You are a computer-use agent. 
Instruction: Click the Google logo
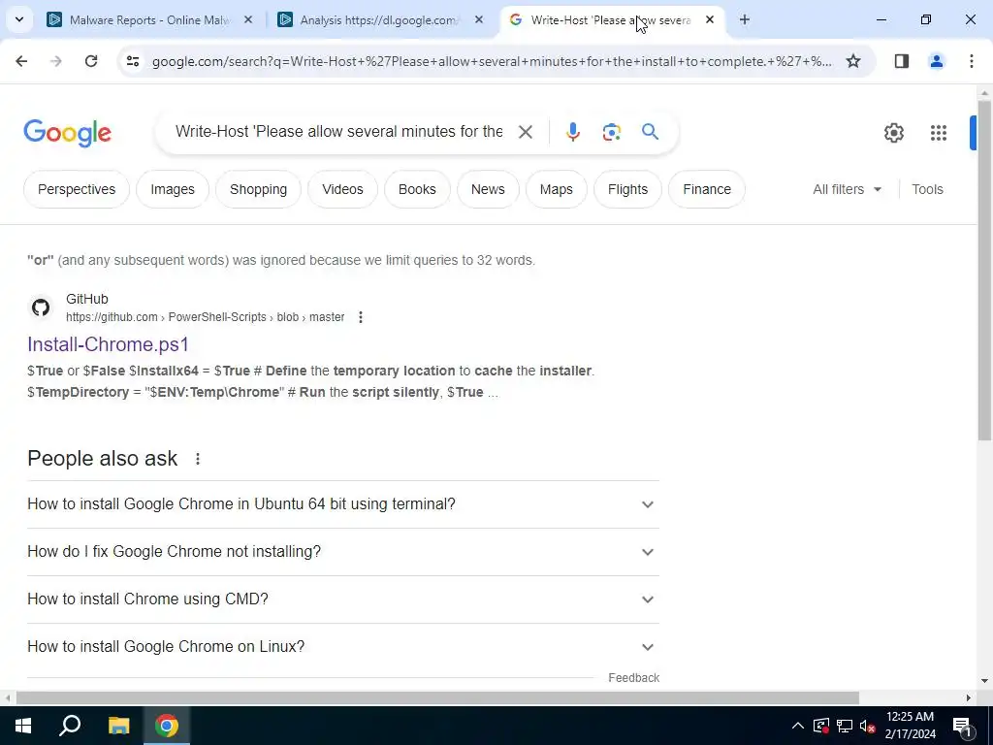[67, 132]
